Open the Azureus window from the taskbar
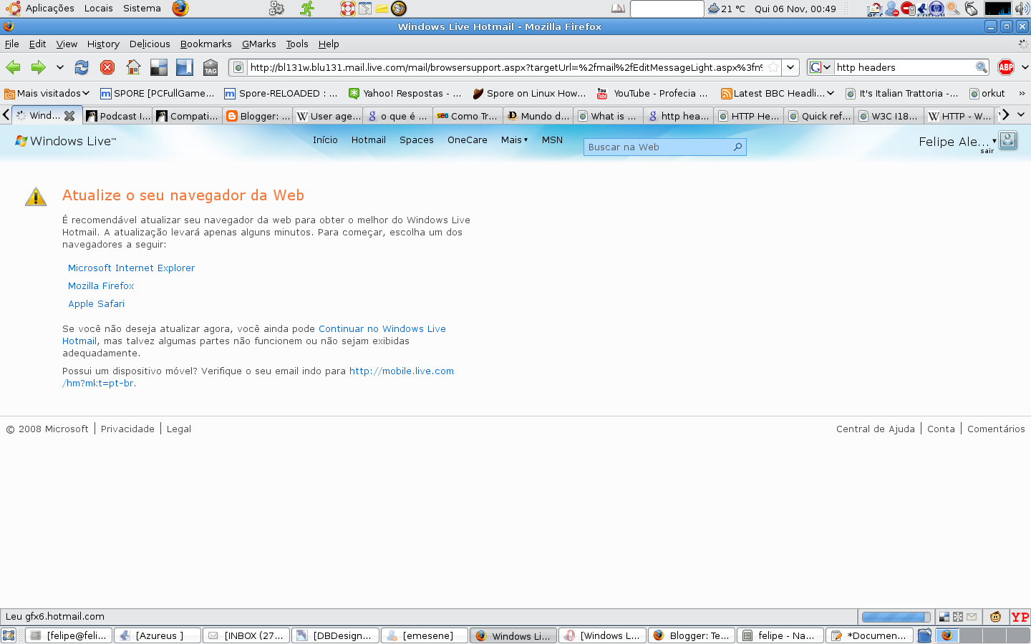 [158, 635]
